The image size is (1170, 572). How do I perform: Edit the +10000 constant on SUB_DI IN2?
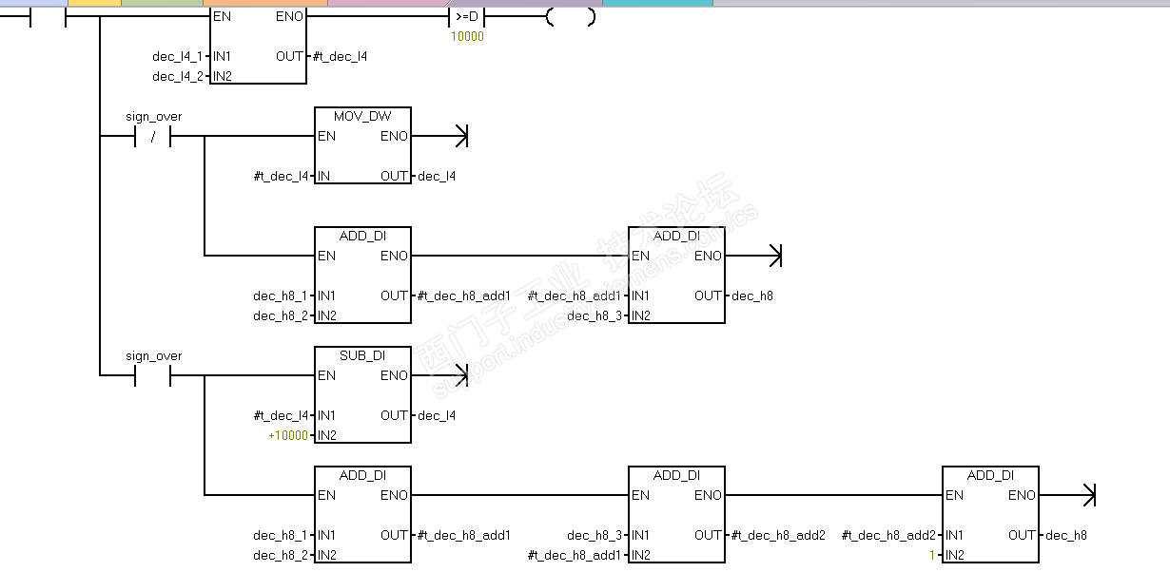288,435
